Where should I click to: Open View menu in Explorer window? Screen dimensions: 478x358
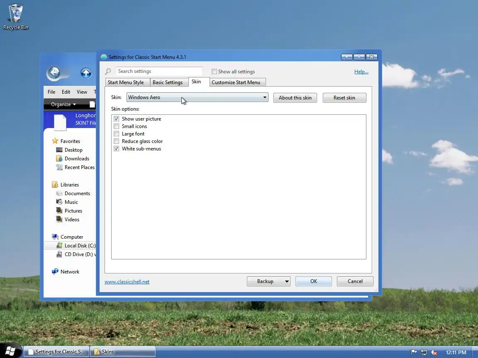(x=82, y=92)
